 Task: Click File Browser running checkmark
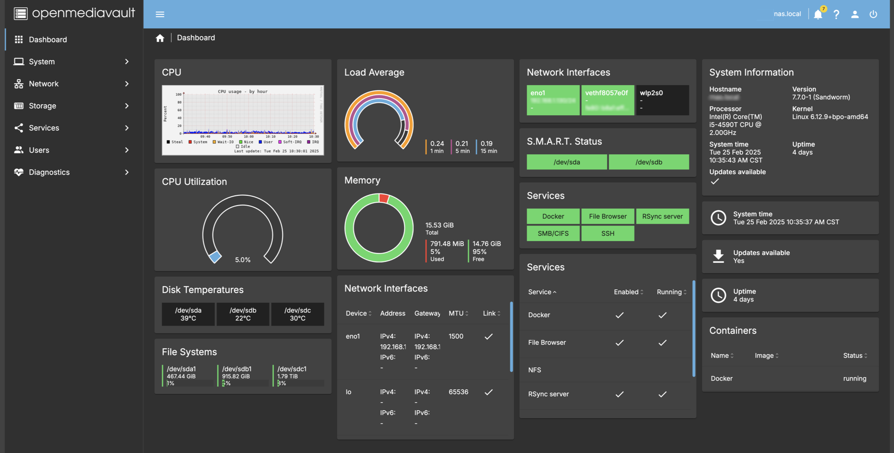663,343
